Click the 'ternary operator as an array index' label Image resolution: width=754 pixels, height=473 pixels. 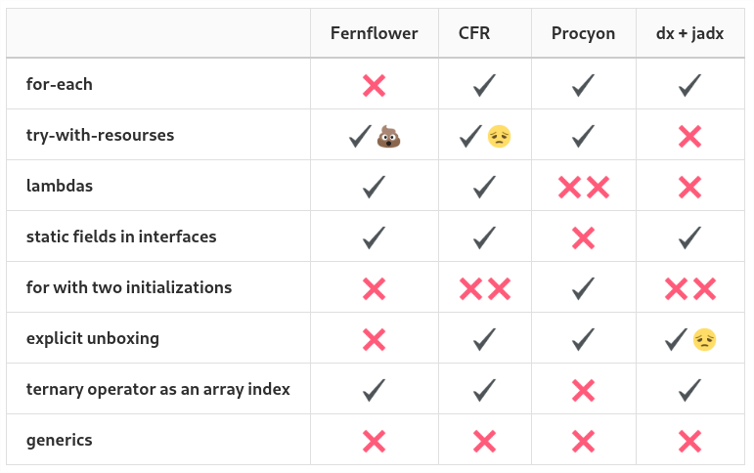point(158,389)
